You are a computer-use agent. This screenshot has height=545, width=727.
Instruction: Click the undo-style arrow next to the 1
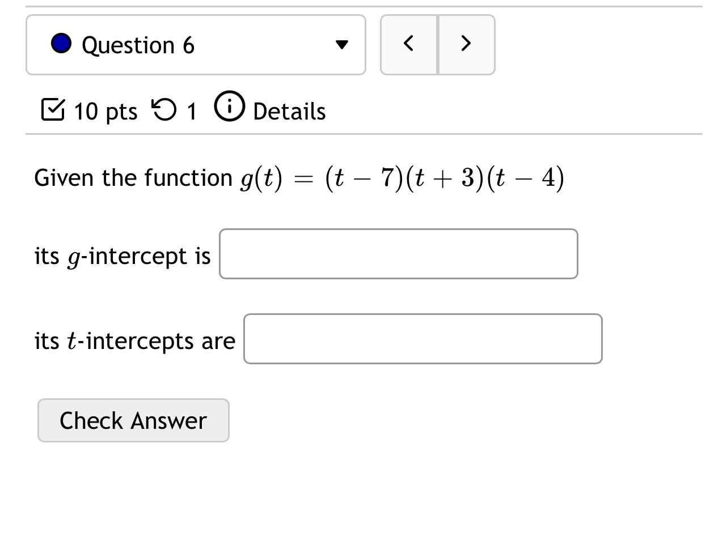click(x=164, y=110)
